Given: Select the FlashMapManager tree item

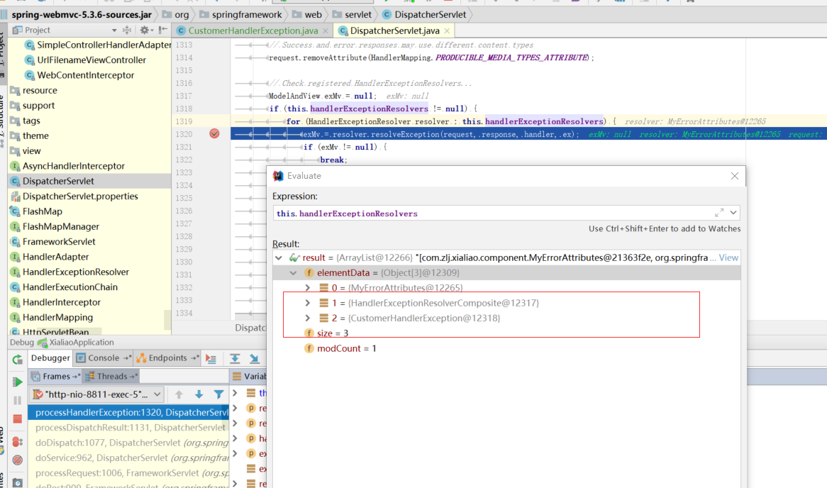Looking at the screenshot, I should pos(61,226).
